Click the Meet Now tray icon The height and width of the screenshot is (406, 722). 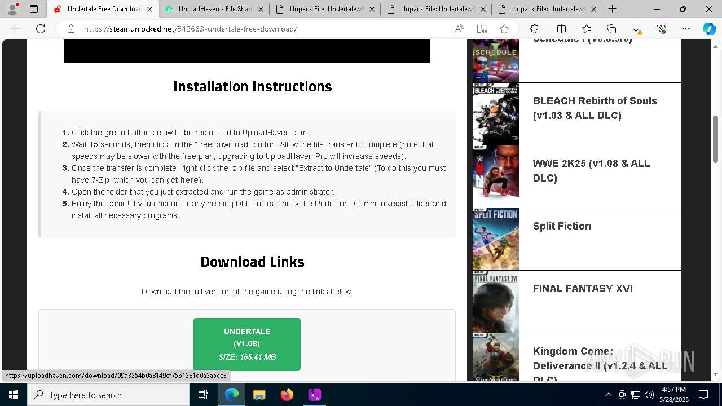[x=622, y=395]
